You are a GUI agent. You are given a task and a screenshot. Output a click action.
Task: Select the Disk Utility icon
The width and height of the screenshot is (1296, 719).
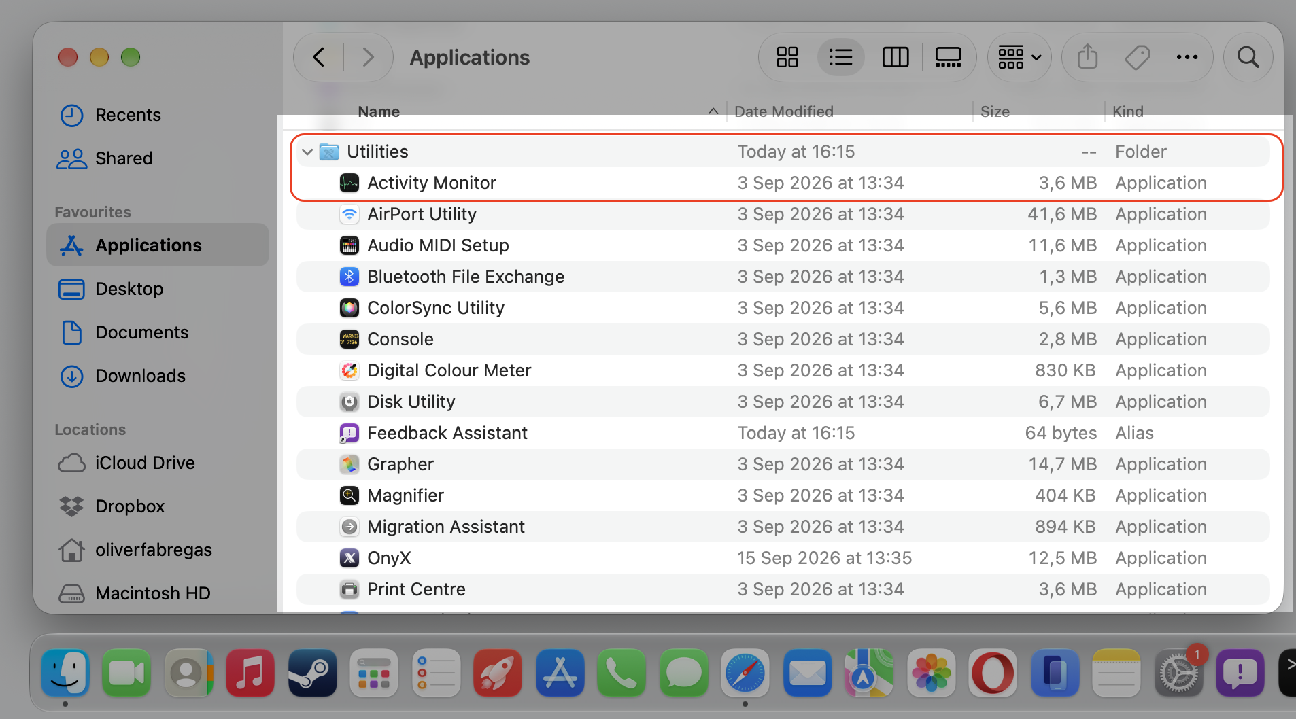(349, 402)
